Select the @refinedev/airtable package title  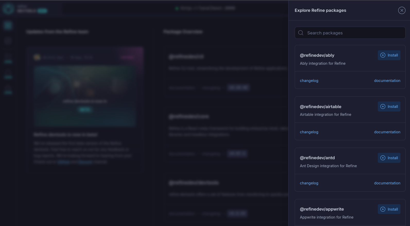point(321,107)
